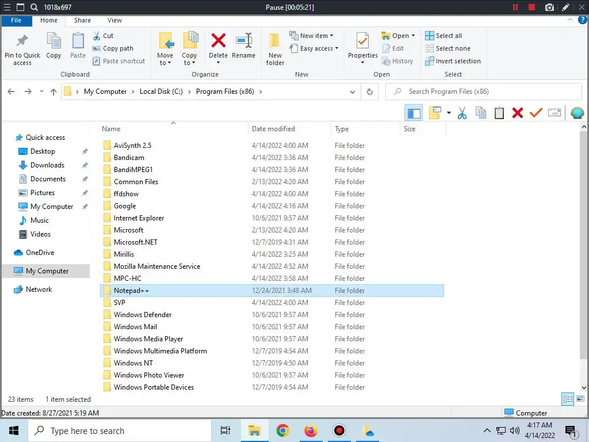
Task: Click Paste shortcut option
Action: pyautogui.click(x=118, y=61)
